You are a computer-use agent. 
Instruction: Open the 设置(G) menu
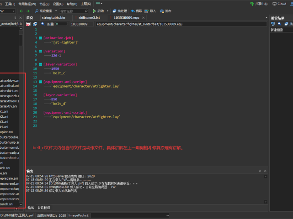pos(58,4)
